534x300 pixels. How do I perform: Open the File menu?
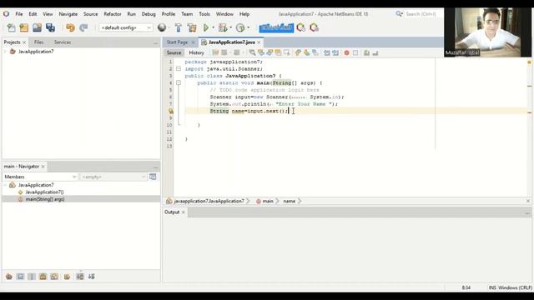click(x=19, y=14)
